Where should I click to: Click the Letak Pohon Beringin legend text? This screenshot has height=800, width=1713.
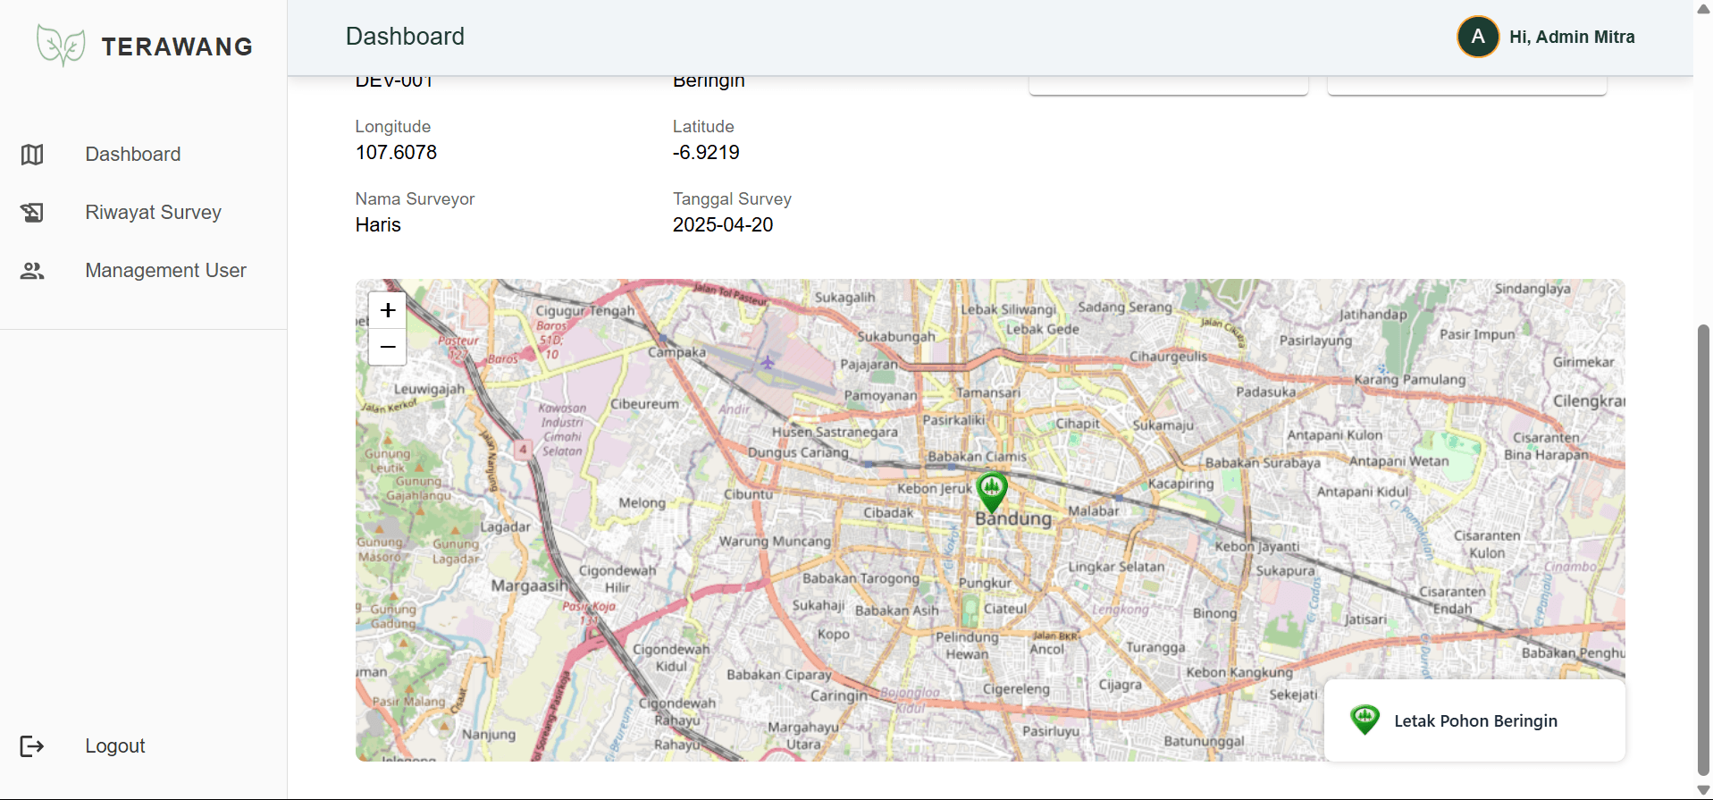pyautogui.click(x=1475, y=721)
